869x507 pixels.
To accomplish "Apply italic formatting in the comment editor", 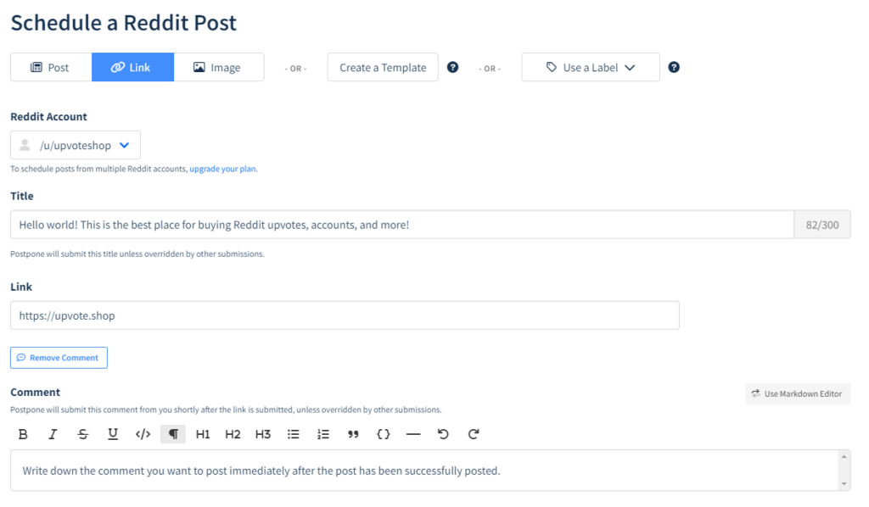I will point(53,433).
